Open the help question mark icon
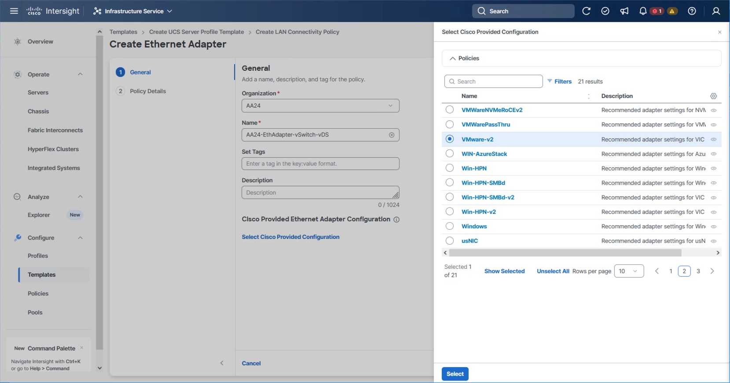This screenshot has width=730, height=383. click(692, 11)
